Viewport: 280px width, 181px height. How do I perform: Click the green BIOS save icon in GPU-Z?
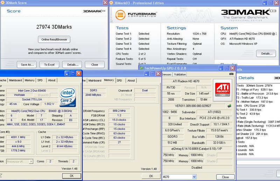click(x=230, y=106)
